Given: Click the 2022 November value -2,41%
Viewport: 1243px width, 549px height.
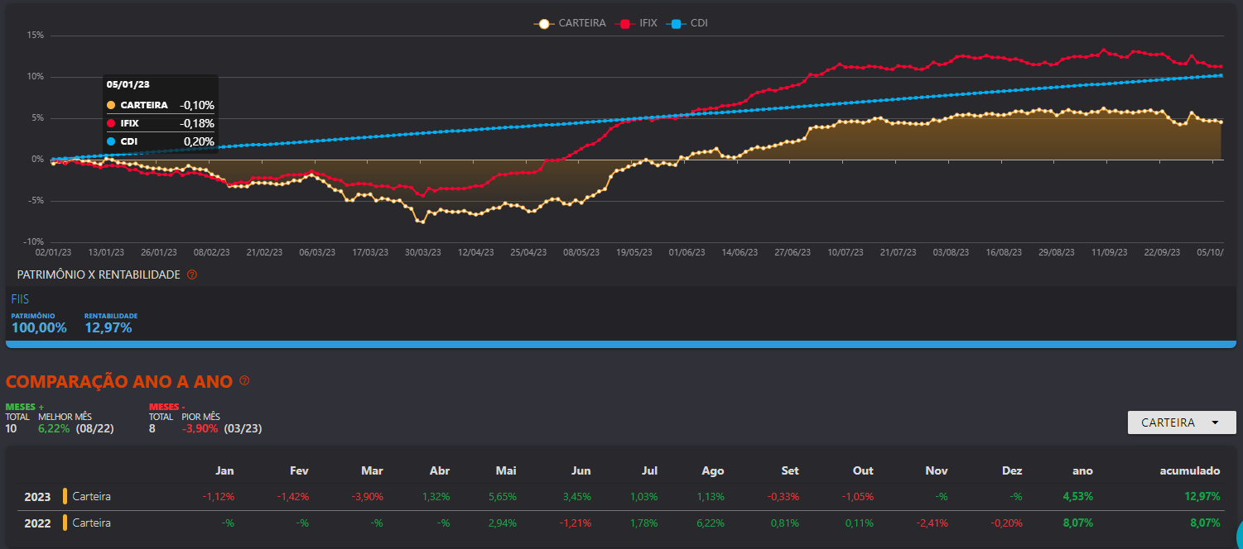Looking at the screenshot, I should point(932,523).
